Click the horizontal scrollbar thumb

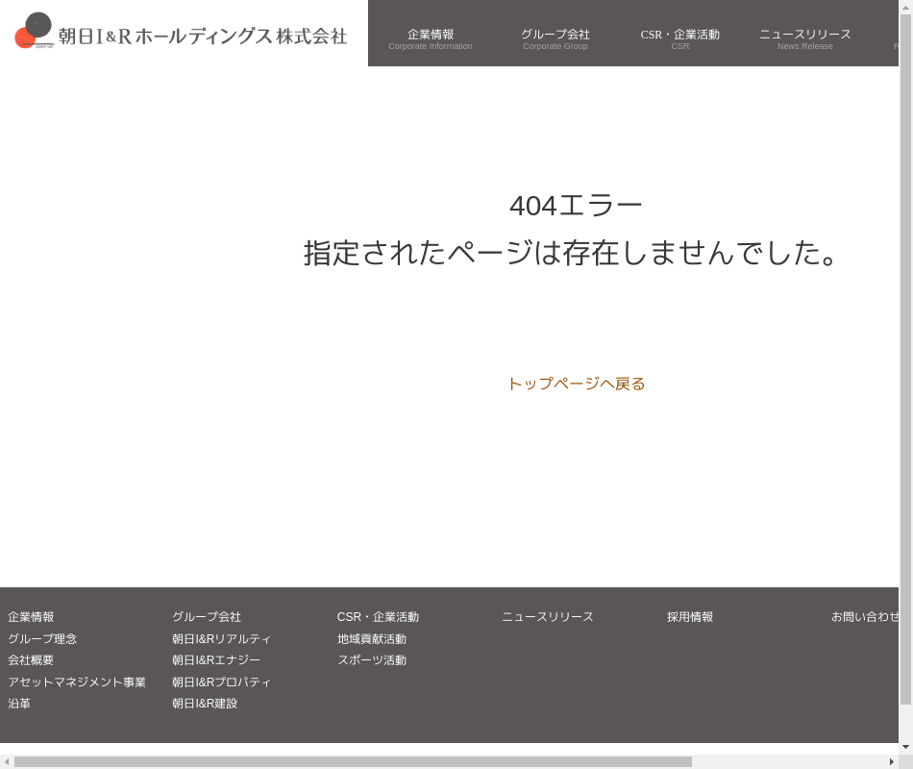tap(353, 762)
